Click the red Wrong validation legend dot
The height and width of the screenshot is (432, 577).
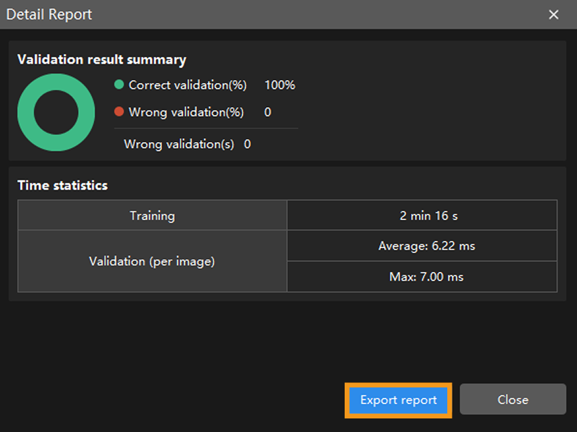[x=119, y=112]
